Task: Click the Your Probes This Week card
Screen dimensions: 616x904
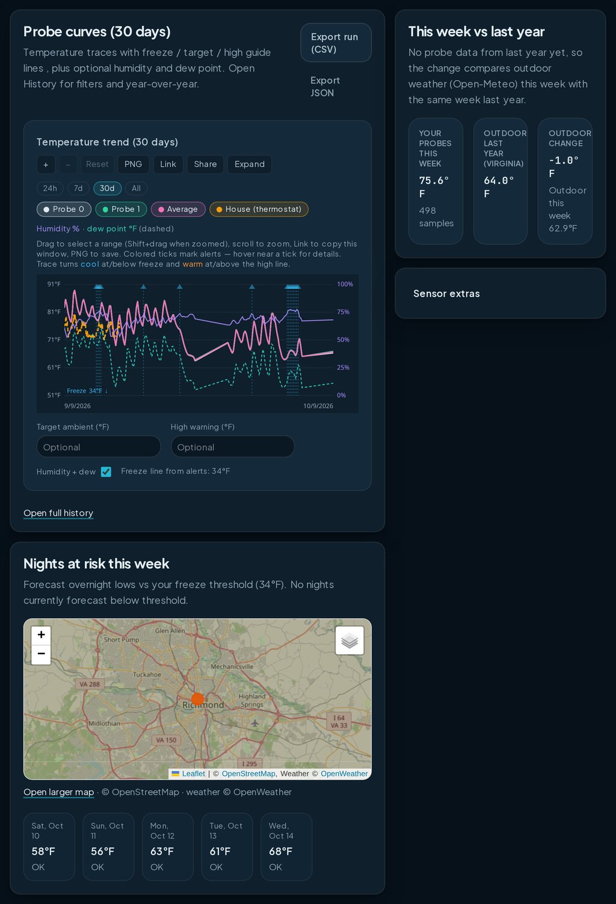Action: pyautogui.click(x=436, y=181)
